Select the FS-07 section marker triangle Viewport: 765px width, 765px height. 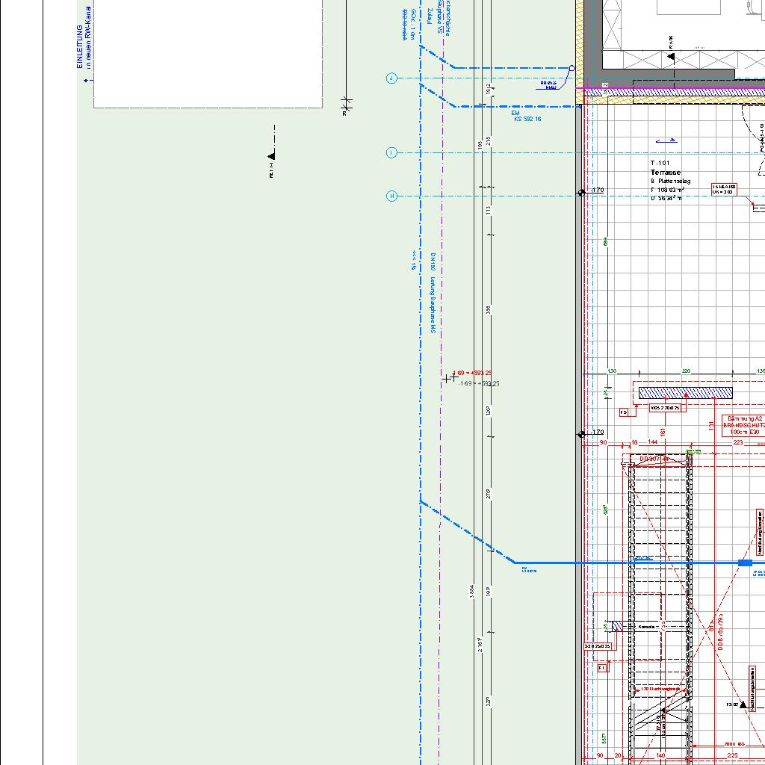[743, 704]
